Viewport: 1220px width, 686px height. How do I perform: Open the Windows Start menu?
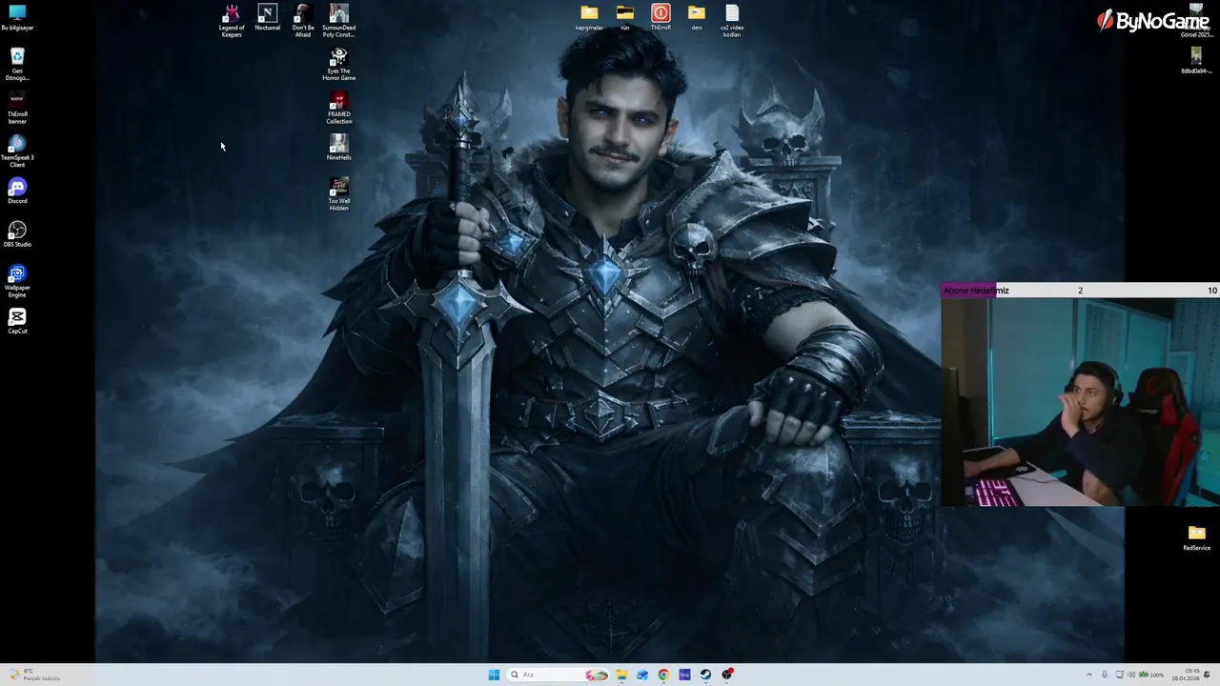pos(494,675)
